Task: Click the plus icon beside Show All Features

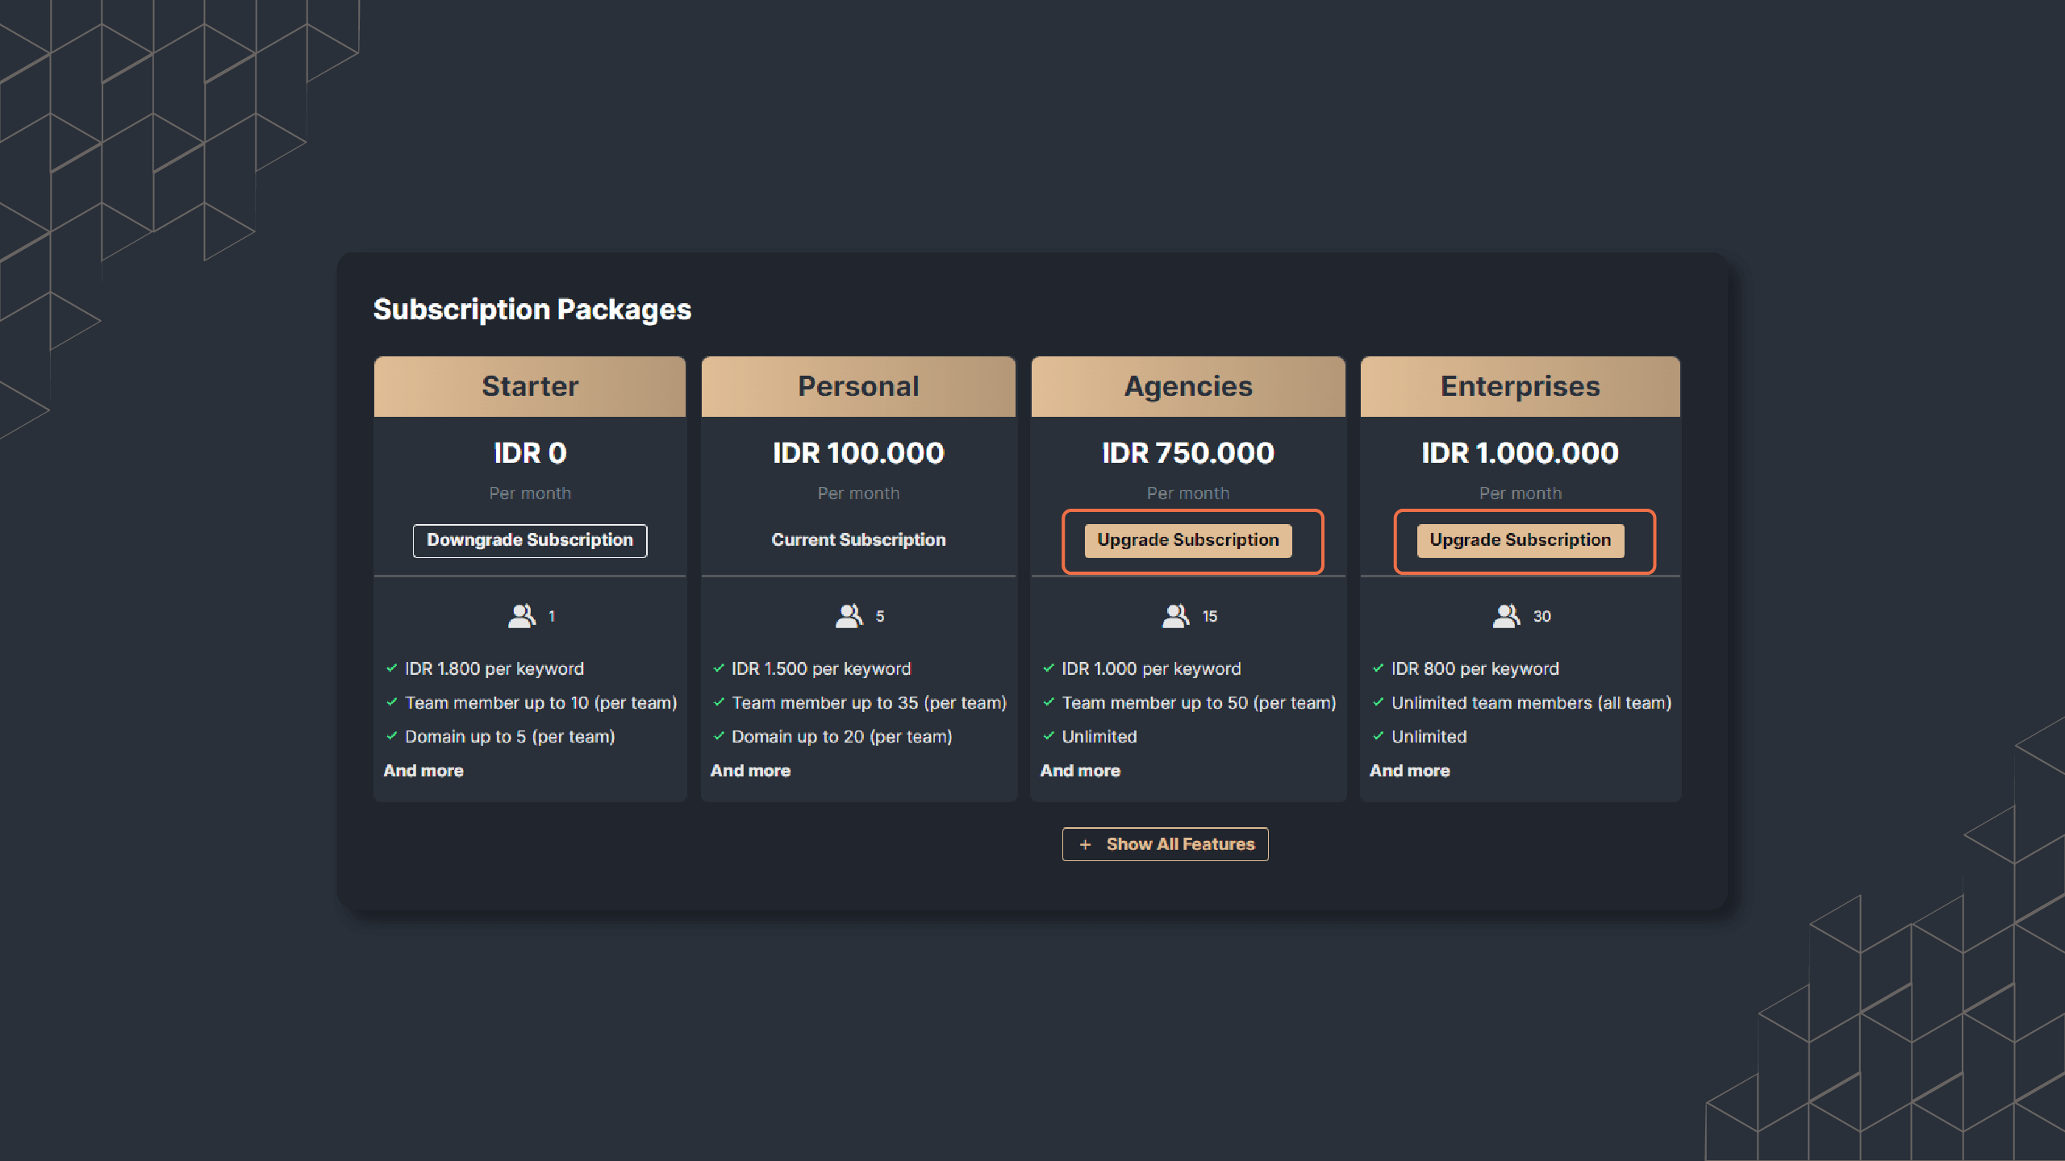Action: pos(1086,844)
